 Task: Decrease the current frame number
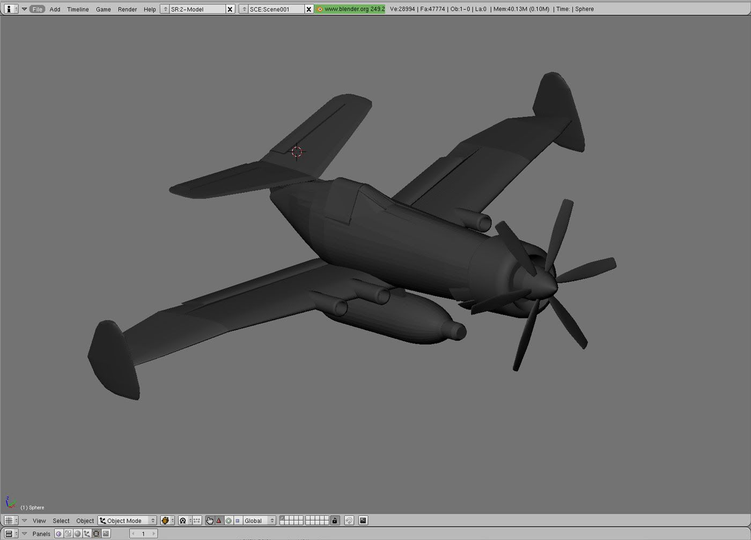pyautogui.click(x=133, y=534)
